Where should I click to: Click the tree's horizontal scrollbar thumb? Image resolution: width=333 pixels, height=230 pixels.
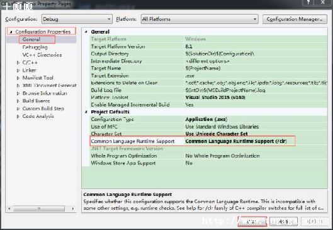39,209
